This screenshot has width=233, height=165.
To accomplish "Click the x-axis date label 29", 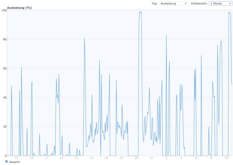I will tap(136, 158).
